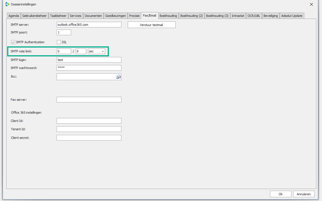Close the Dossierinstellingen dialog window
The image size is (322, 201).
click(x=311, y=4)
